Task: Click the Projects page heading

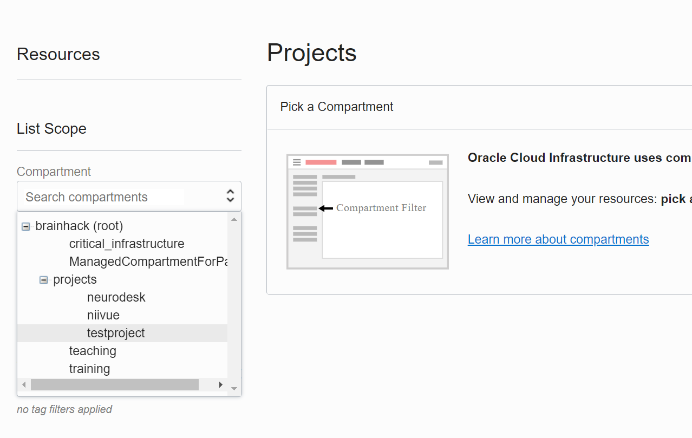Action: 312,53
